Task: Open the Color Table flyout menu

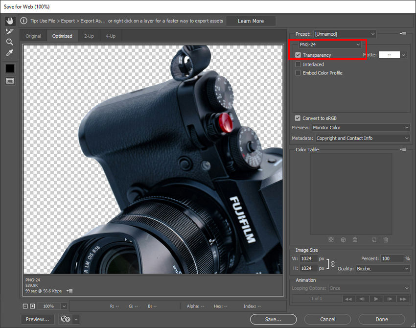Action: [x=403, y=149]
